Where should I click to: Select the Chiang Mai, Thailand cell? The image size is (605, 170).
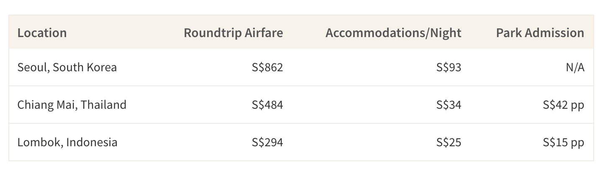(72, 105)
